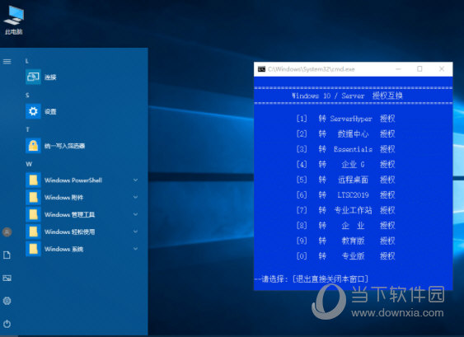Click the Start menu hamburger icon
Image resolution: width=464 pixels, height=337 pixels.
[x=7, y=62]
